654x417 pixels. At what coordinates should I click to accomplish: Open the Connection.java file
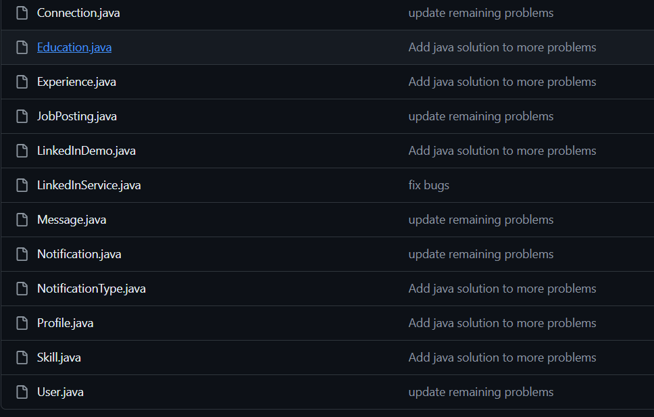pos(78,13)
